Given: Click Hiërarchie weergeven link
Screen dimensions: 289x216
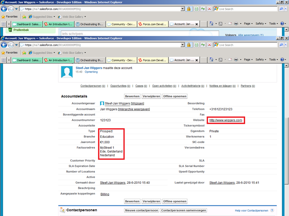Looking at the screenshot, I should tap(134, 109).
